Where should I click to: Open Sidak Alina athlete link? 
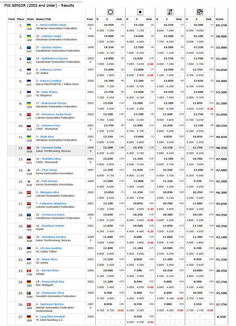[48, 137]
